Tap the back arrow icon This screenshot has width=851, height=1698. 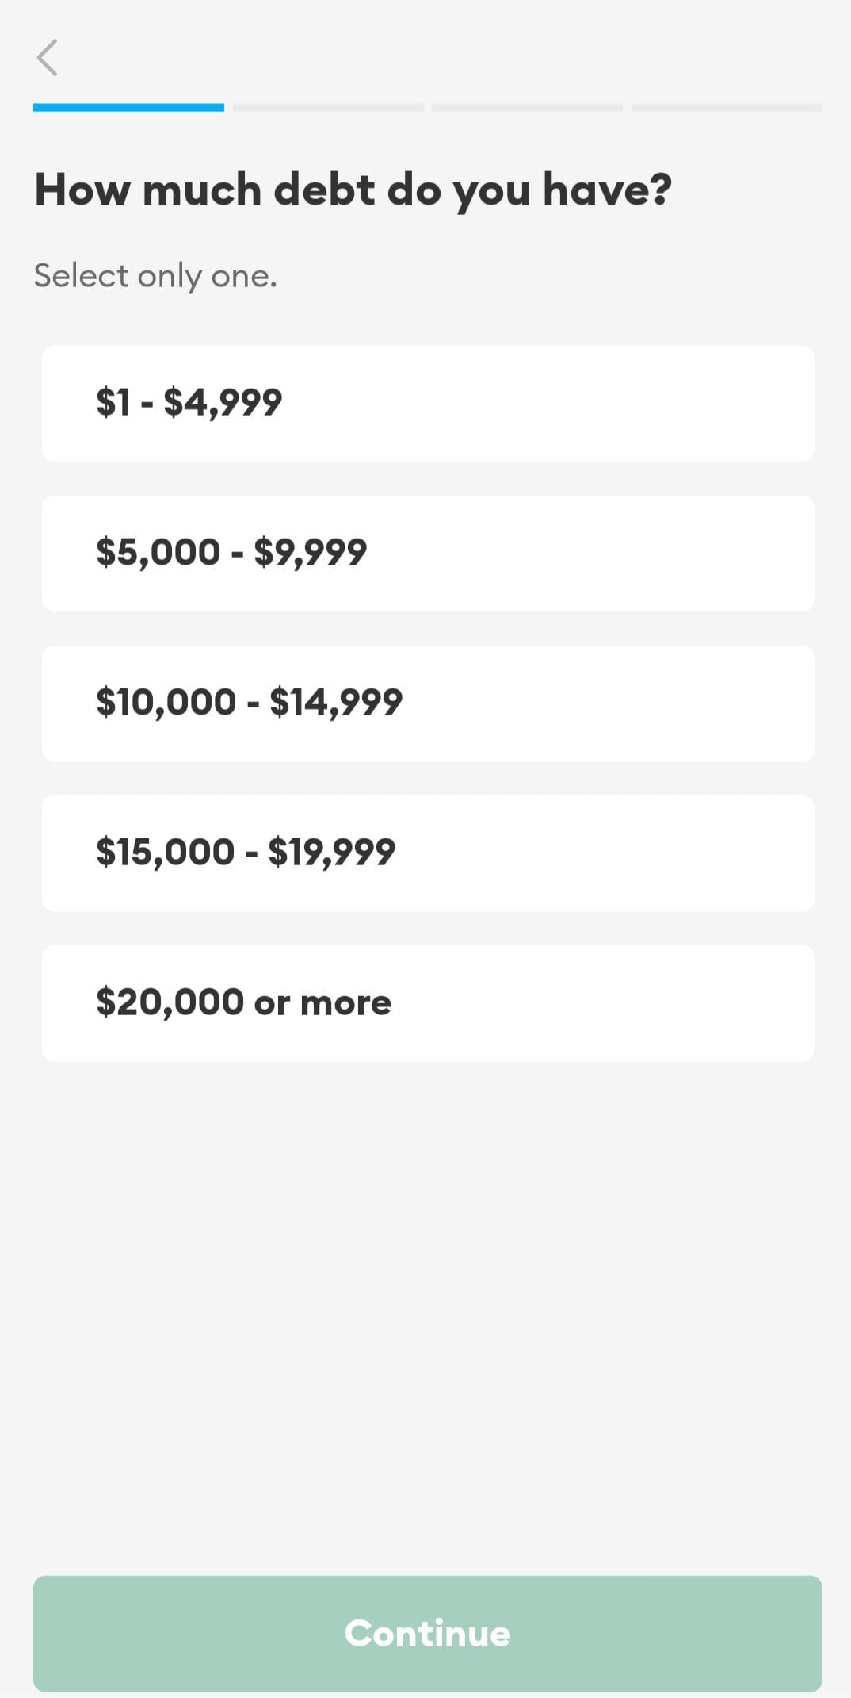coord(48,58)
